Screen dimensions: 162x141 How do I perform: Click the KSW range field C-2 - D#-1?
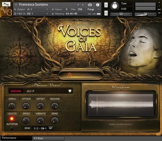[40, 128]
